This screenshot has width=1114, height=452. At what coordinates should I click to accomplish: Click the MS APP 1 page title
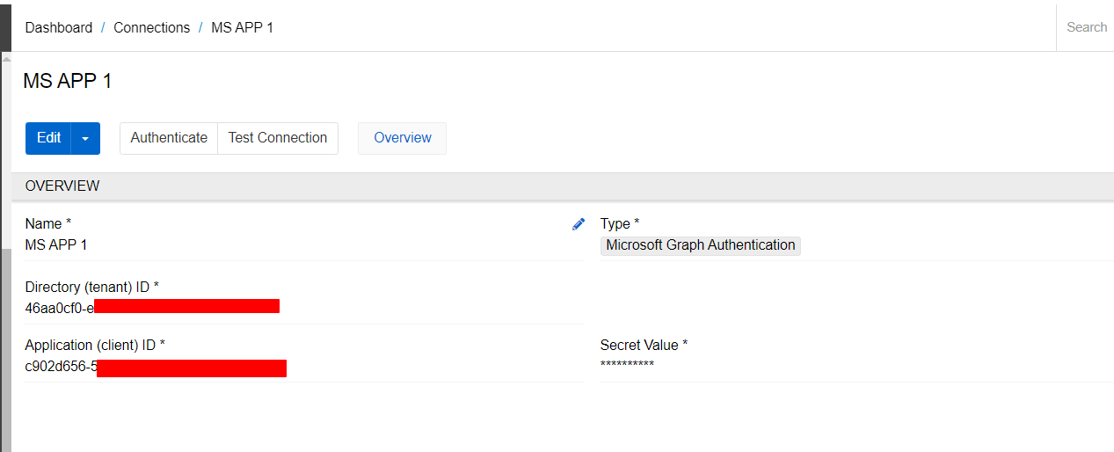point(68,82)
